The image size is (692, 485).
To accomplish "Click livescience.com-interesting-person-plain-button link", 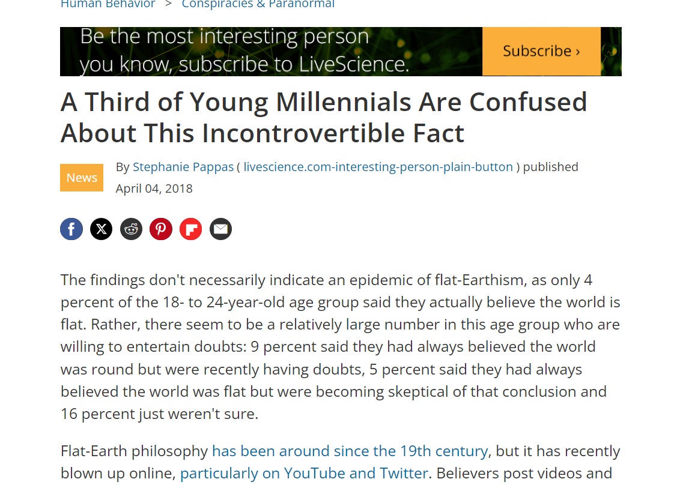I will point(378,167).
